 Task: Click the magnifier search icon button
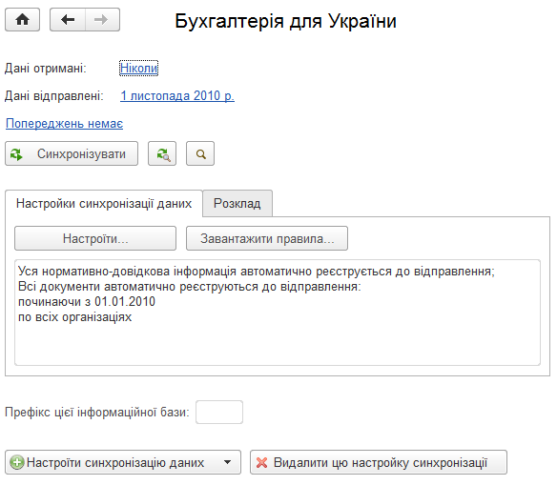[x=200, y=153]
